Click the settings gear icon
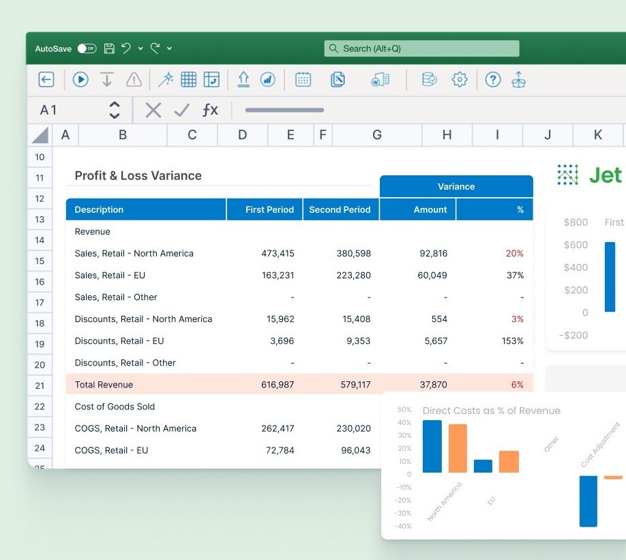 (x=460, y=80)
